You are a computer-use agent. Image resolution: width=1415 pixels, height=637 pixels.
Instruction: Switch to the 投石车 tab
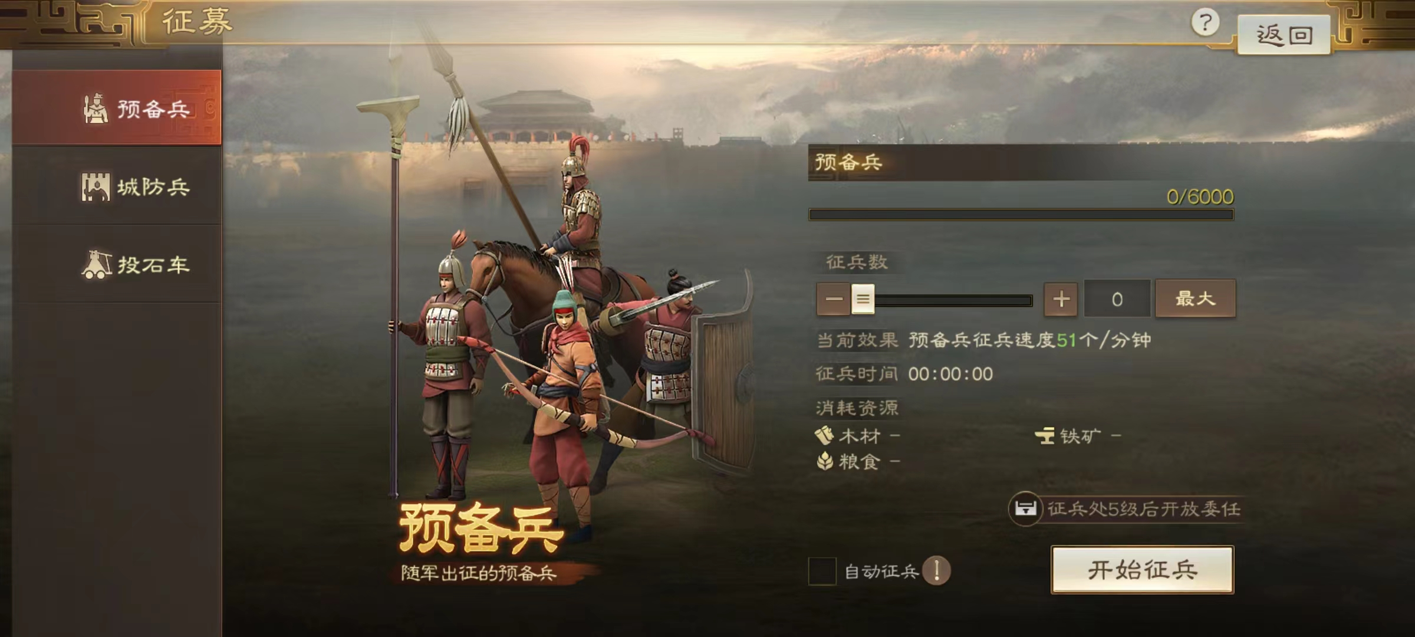point(117,265)
